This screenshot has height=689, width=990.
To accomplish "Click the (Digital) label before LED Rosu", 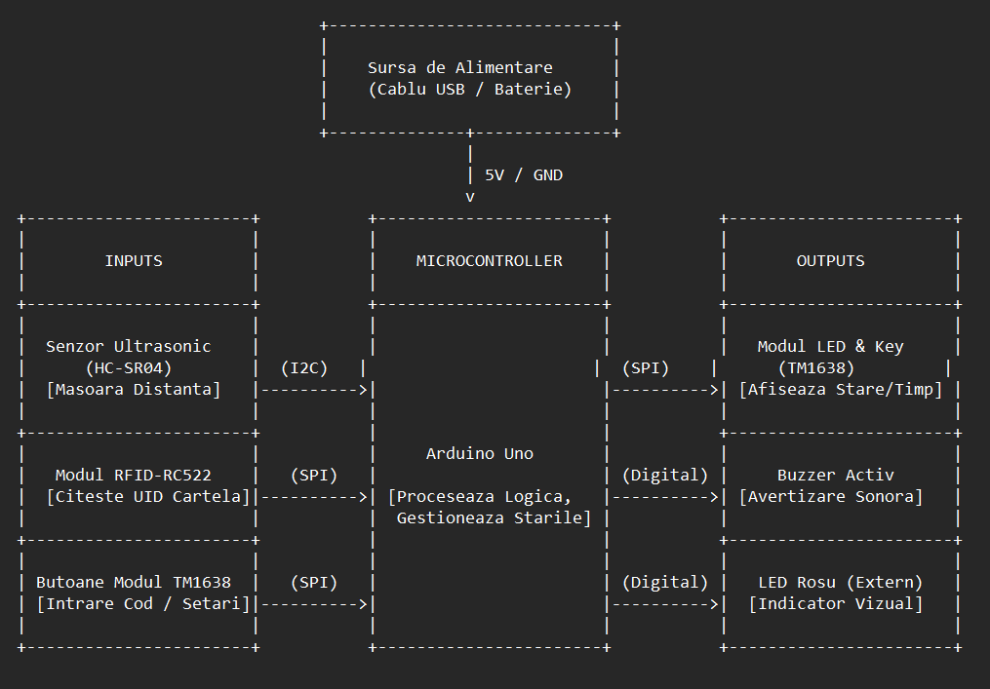I will point(665,583).
